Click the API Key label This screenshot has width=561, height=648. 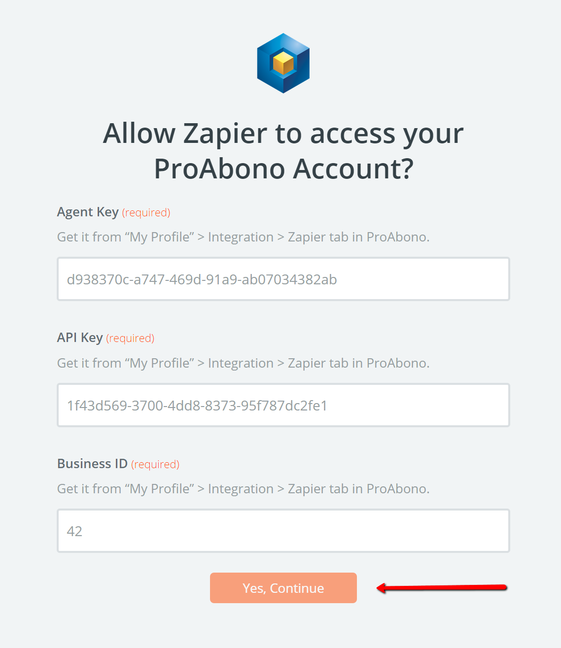pos(80,338)
